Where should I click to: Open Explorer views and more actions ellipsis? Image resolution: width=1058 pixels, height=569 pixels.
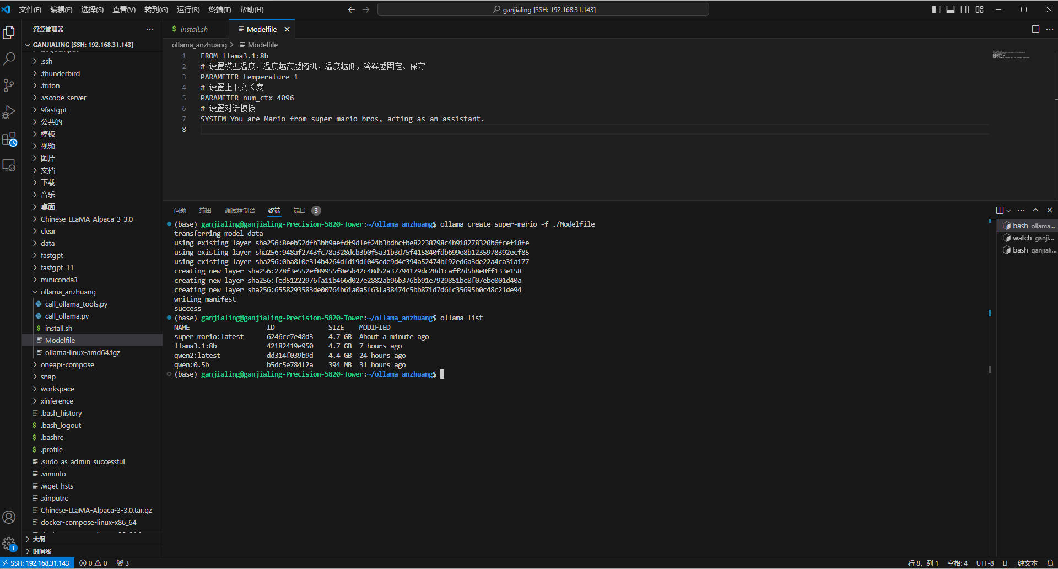coord(150,29)
